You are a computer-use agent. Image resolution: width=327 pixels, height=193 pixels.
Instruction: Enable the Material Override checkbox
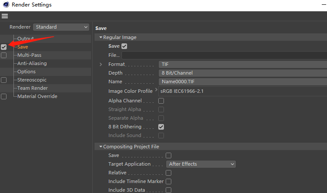point(4,97)
